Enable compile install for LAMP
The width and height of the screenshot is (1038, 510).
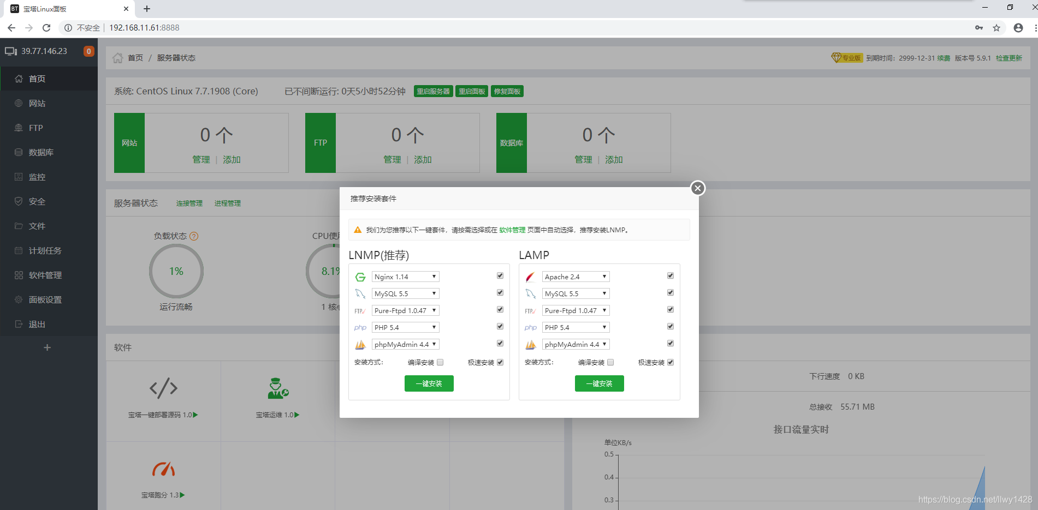[x=610, y=362]
